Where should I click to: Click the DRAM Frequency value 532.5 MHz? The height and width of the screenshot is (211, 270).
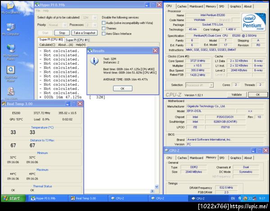226,188
